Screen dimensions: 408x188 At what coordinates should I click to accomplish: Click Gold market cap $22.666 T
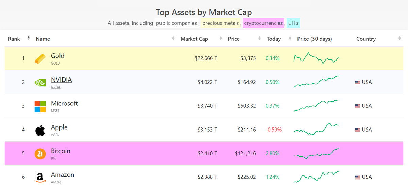click(206, 58)
